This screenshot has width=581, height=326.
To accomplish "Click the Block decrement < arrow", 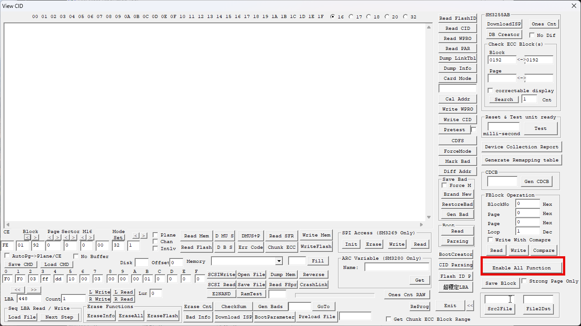I will click(27, 237).
